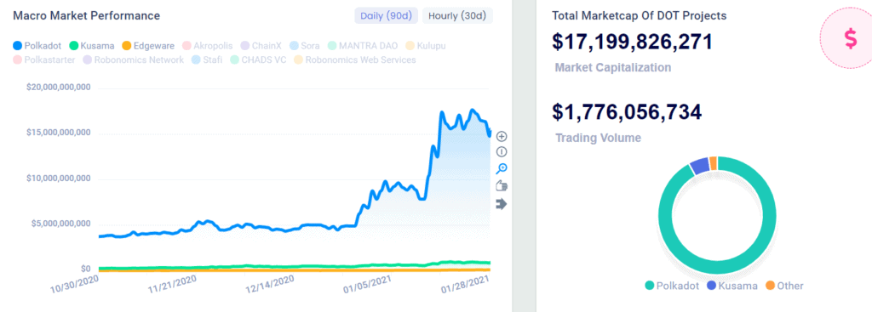Enable Robonomics Web Services series
Viewport: 872px width, 312px height.
[355, 60]
